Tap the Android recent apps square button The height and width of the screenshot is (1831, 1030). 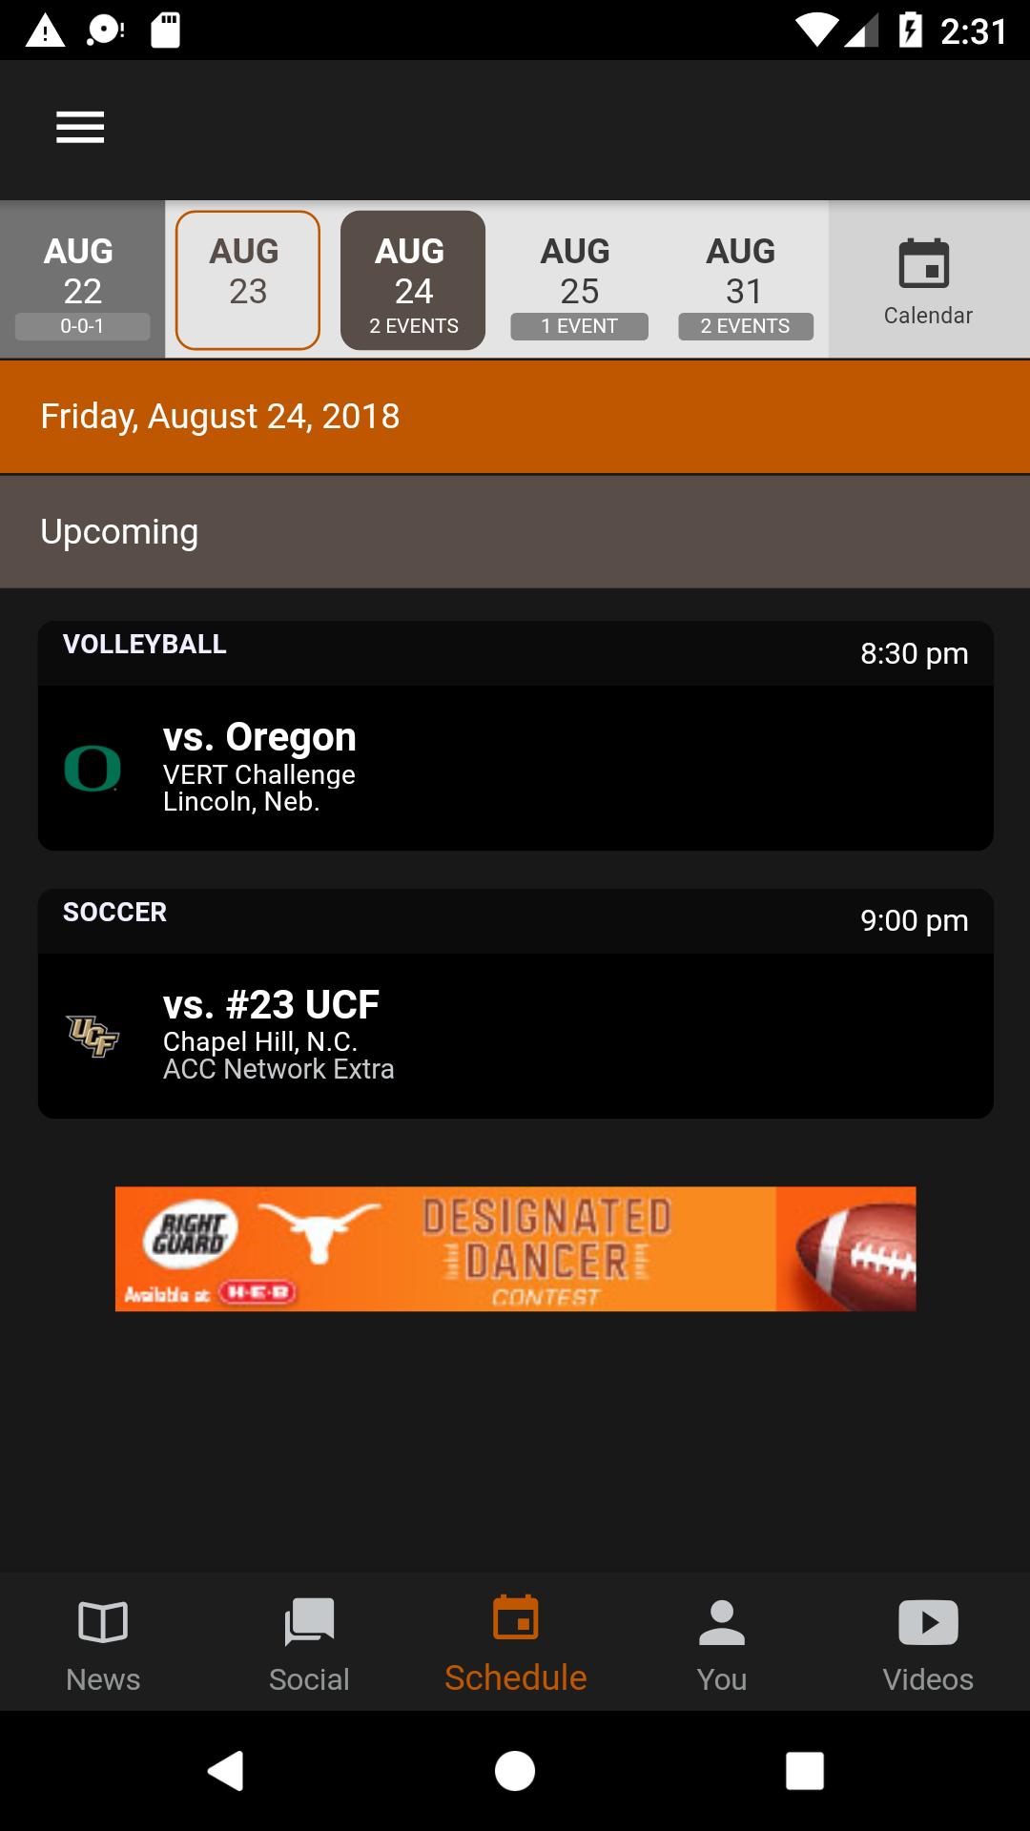pos(804,1771)
